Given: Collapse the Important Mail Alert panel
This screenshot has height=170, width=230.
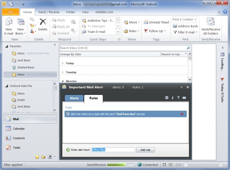Looking at the screenshot, I should 182,87.
